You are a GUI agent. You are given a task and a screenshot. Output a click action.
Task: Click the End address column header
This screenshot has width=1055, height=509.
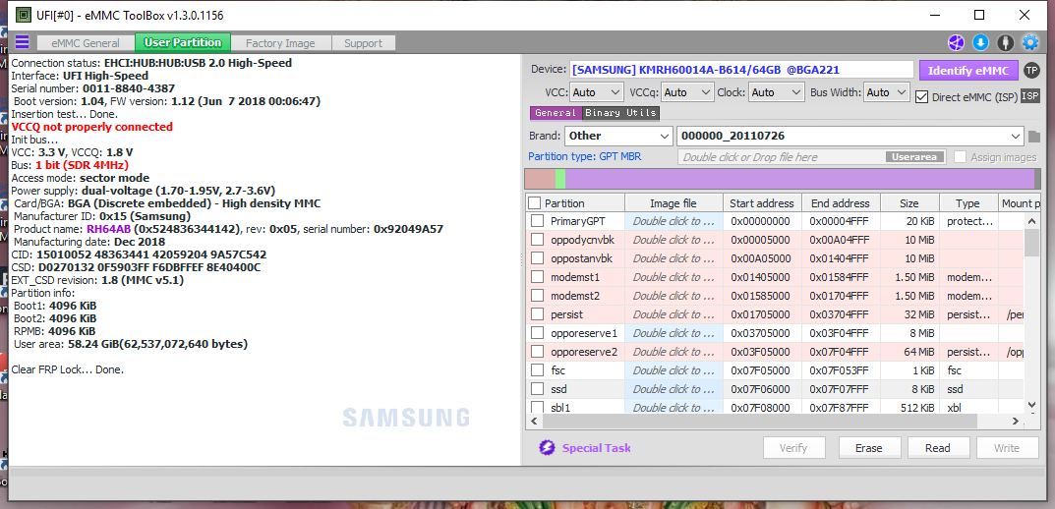[841, 203]
